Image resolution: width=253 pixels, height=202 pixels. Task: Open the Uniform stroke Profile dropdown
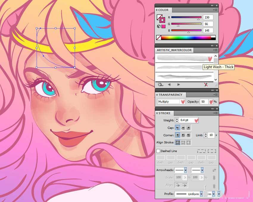[201, 194]
